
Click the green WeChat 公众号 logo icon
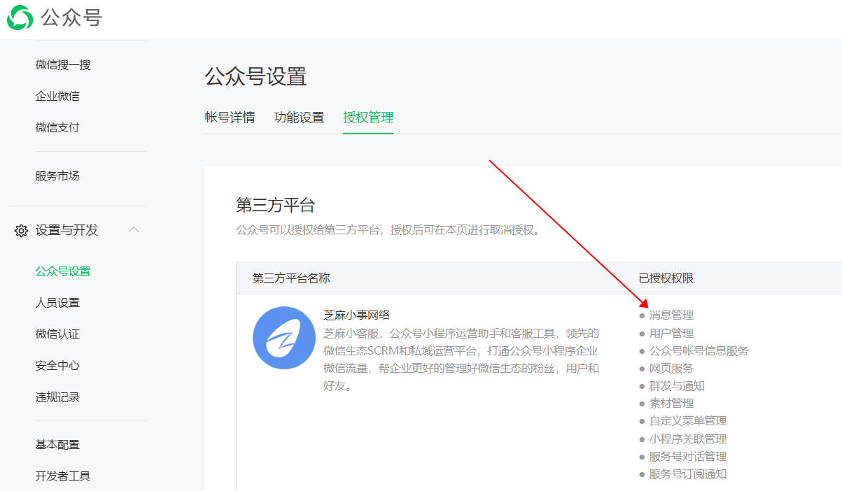point(20,17)
